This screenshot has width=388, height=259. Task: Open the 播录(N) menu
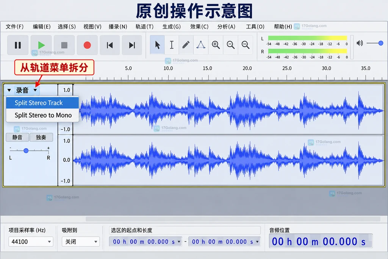(118, 27)
